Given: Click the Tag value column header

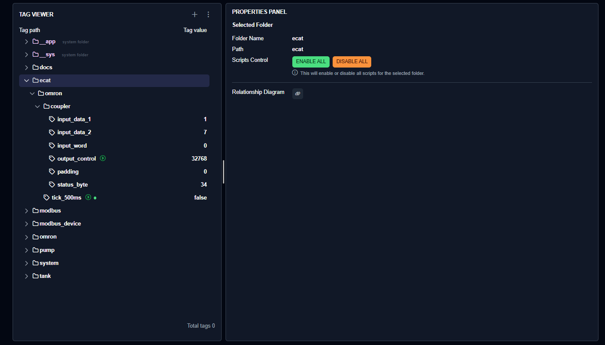Looking at the screenshot, I should click(195, 30).
